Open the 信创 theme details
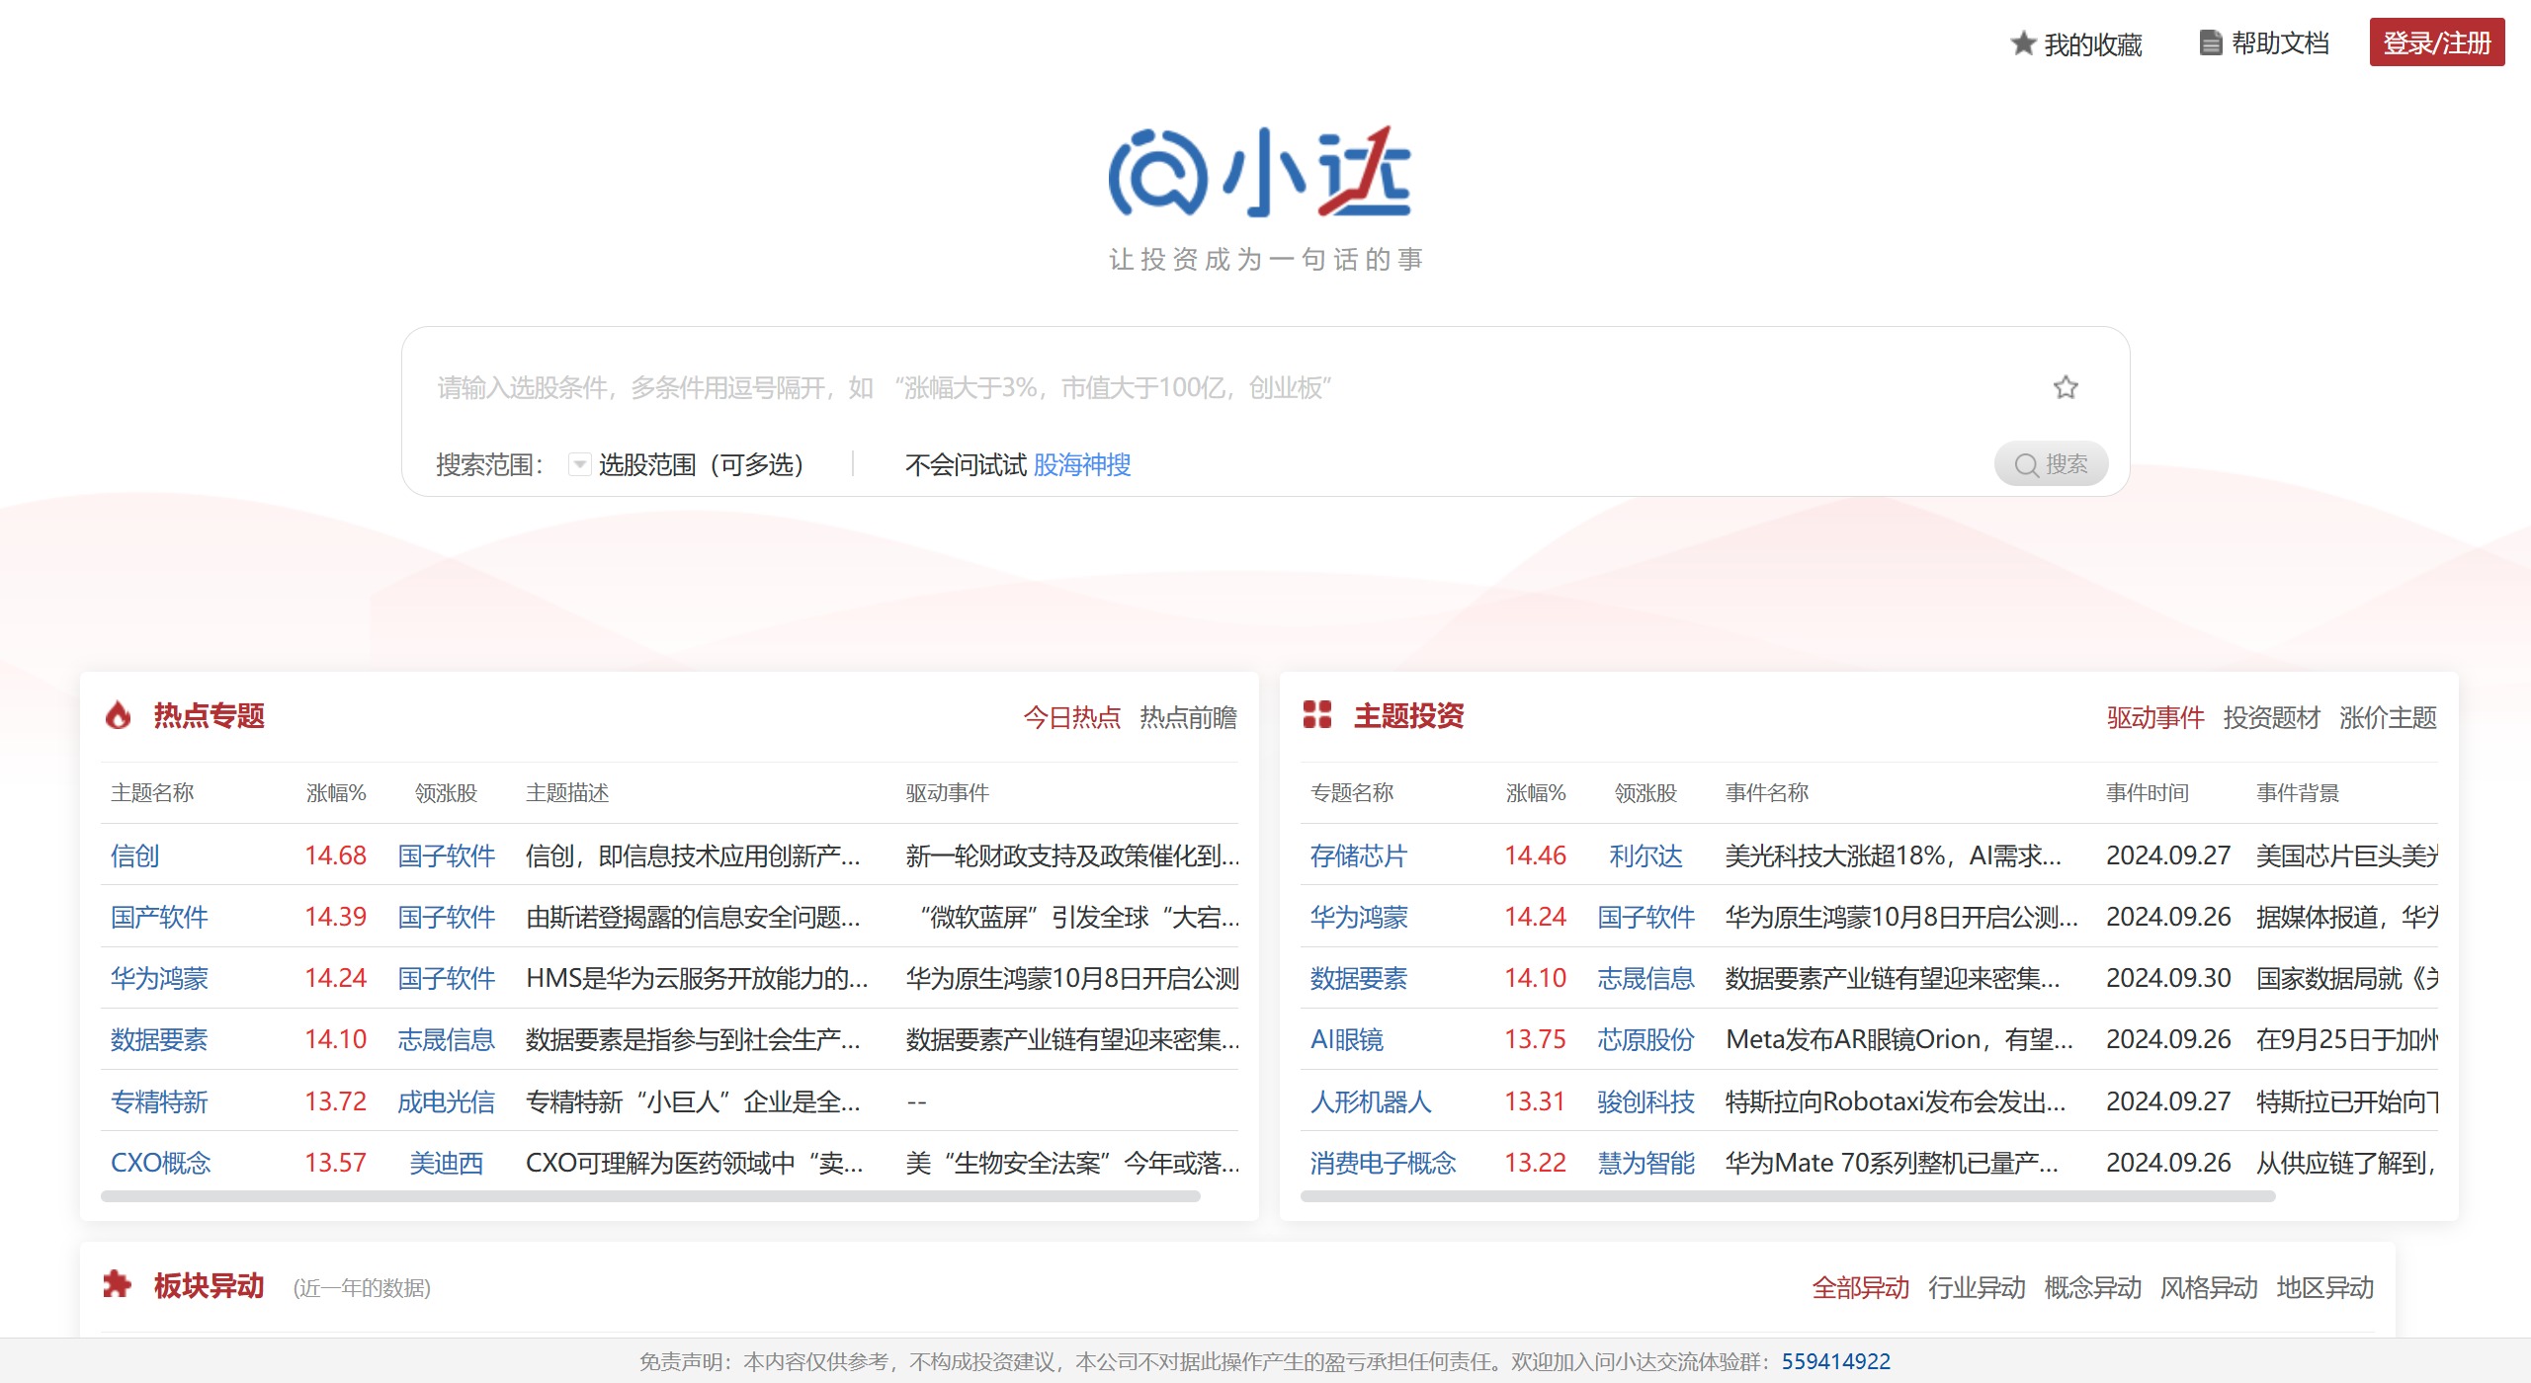2531x1383 pixels. click(x=136, y=856)
